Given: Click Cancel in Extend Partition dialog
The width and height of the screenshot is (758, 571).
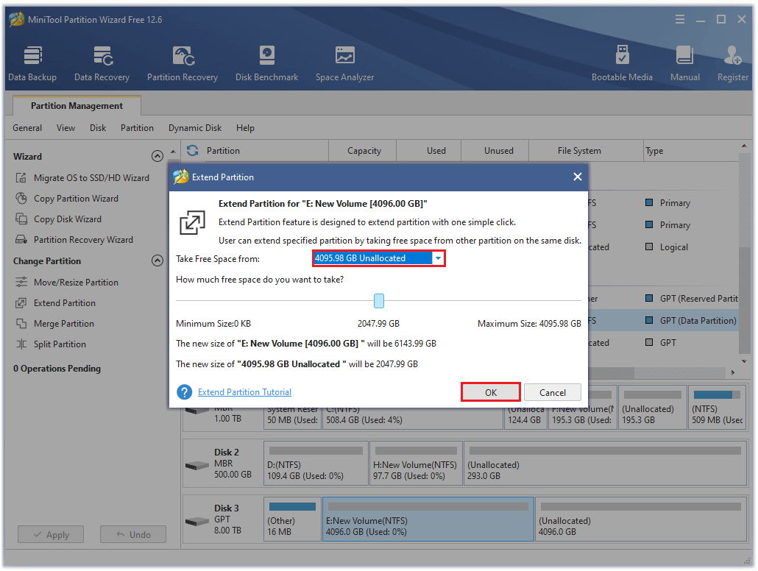Looking at the screenshot, I should point(552,392).
